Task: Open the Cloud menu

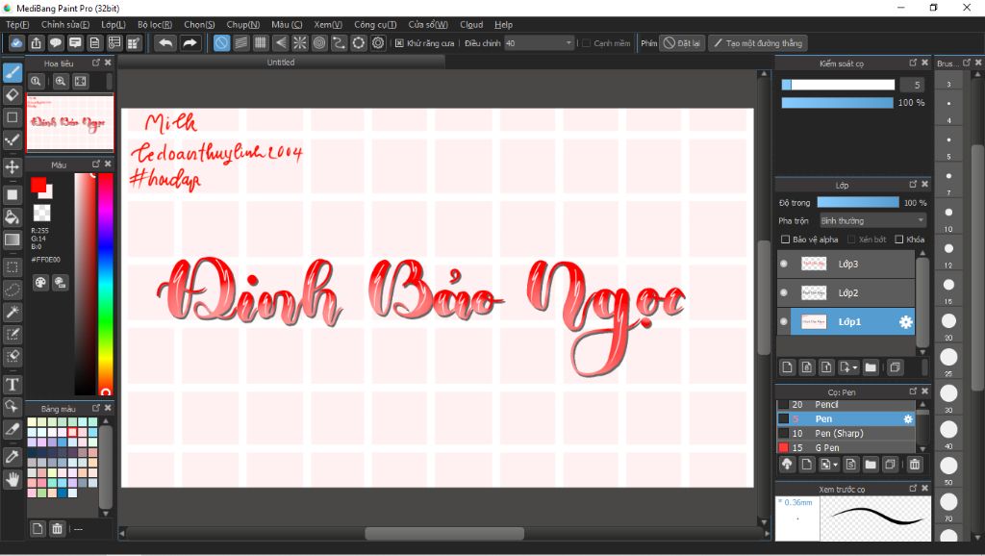Action: 471,24
